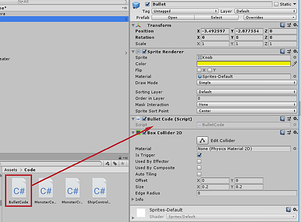Open Sorting Layer dropdown
This screenshot has width=301, height=222.
247,92
